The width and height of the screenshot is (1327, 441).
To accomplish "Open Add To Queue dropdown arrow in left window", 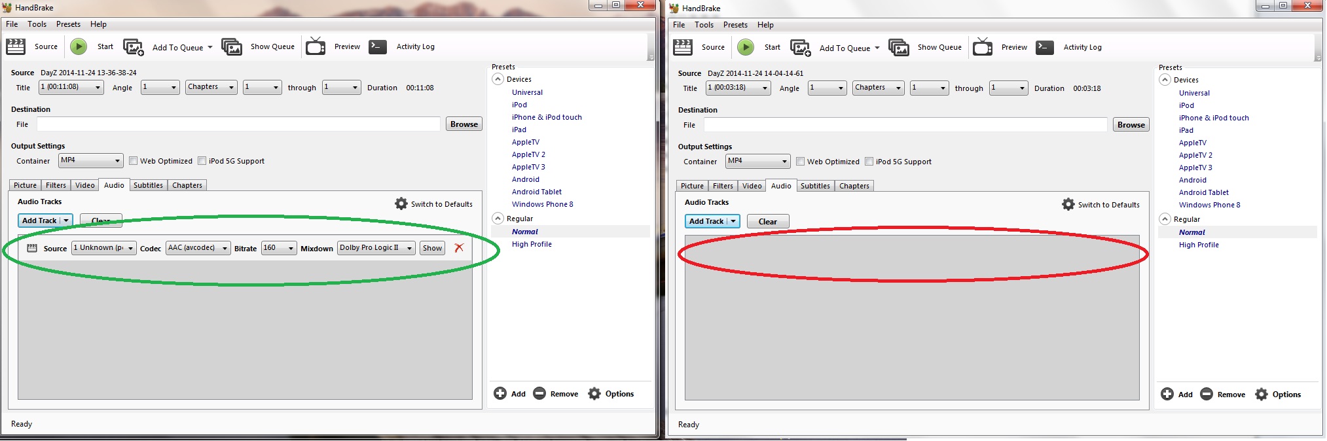I will (x=210, y=47).
